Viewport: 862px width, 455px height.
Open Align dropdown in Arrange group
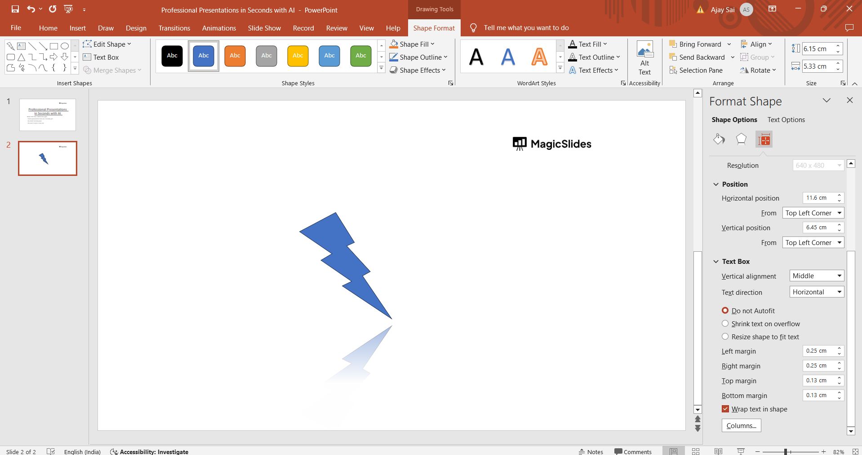756,44
